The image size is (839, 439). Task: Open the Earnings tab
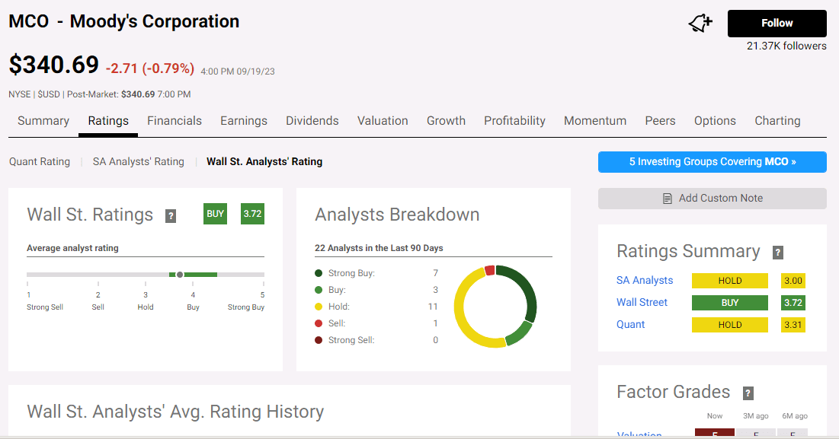click(x=243, y=121)
